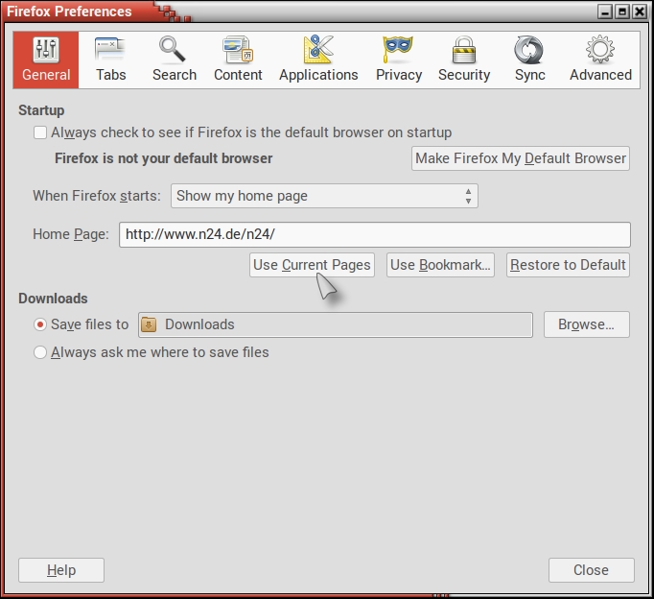Switch to the Tabs preferences pane
Viewport: 654px width, 599px height.
coord(110,60)
